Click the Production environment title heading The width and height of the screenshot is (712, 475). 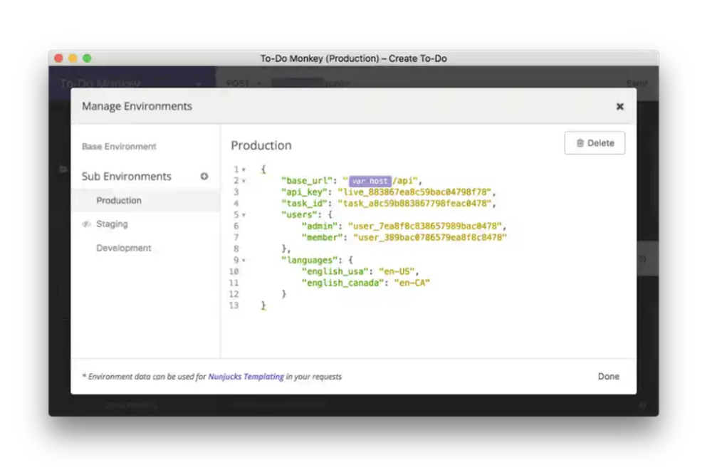[261, 145]
